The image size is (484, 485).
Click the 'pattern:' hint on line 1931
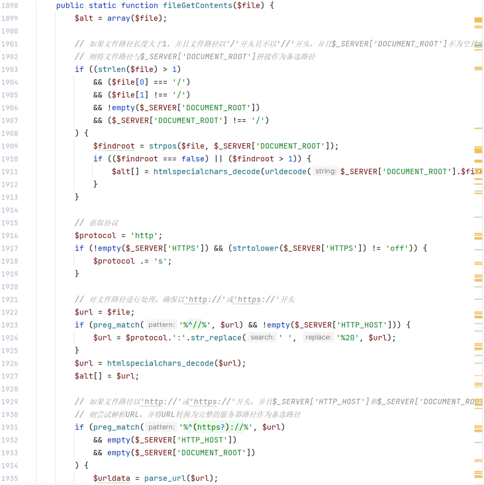(x=161, y=427)
